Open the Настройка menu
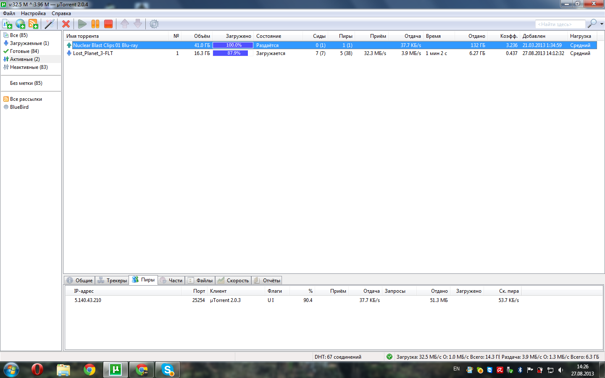The height and width of the screenshot is (378, 605). tap(33, 13)
